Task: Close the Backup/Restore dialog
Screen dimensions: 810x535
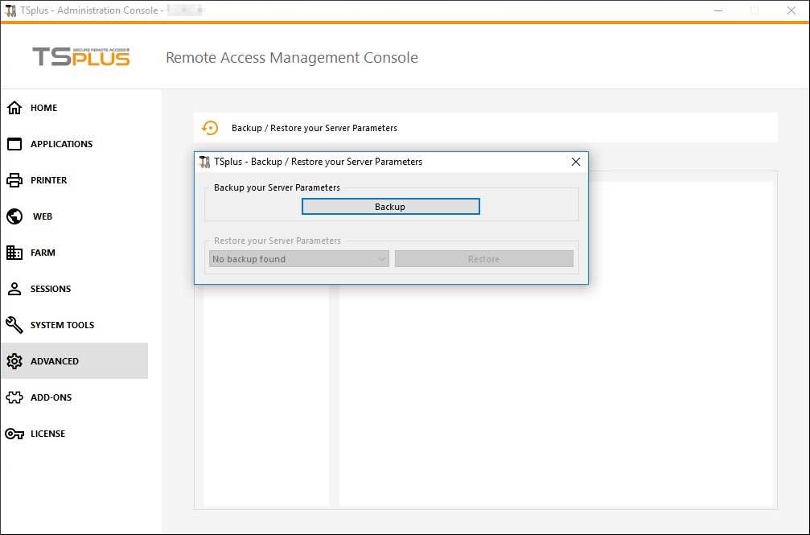Action: pos(576,162)
